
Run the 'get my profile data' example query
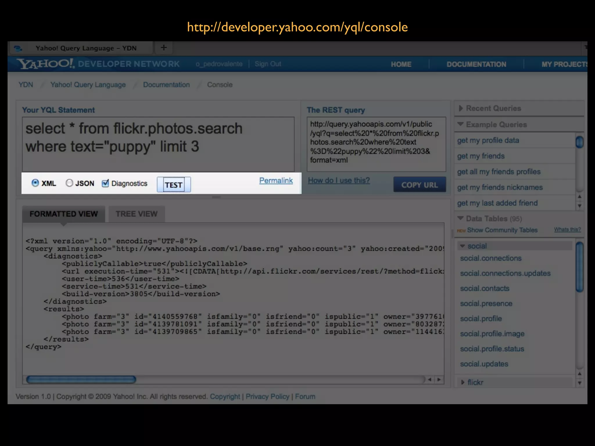tap(488, 140)
